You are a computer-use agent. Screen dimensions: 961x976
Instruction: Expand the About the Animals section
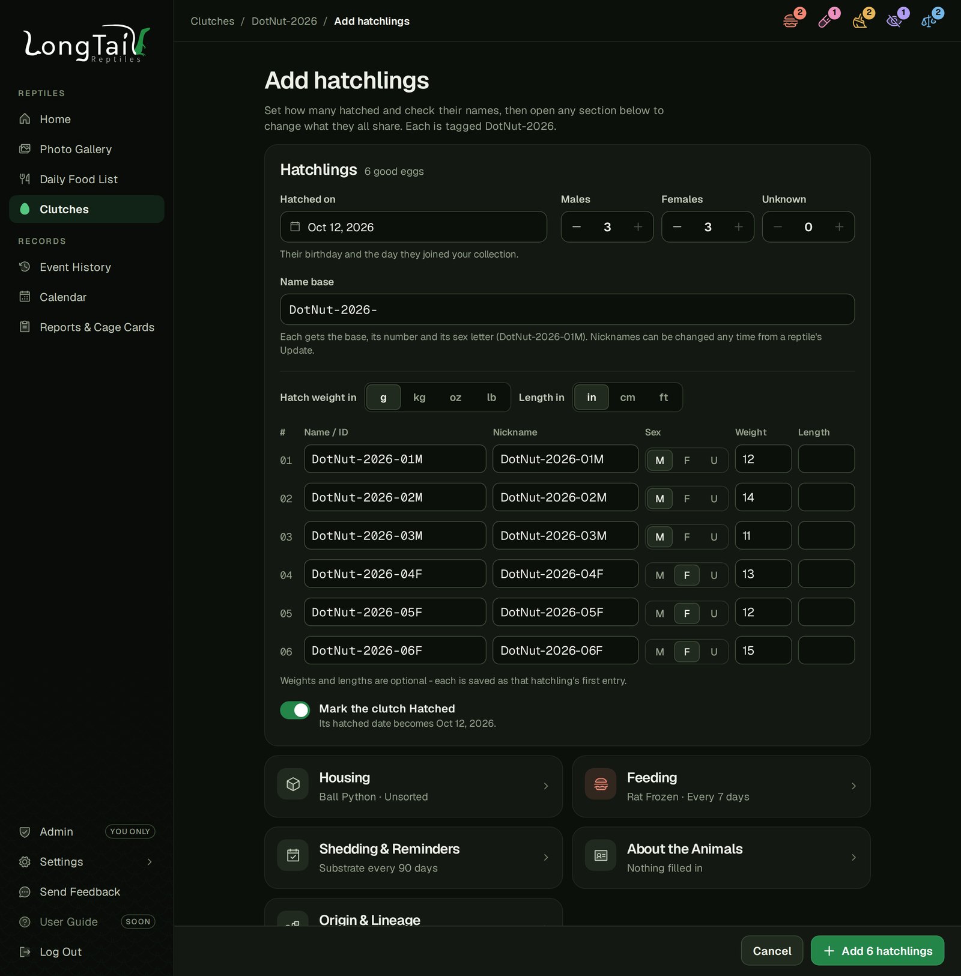(721, 858)
